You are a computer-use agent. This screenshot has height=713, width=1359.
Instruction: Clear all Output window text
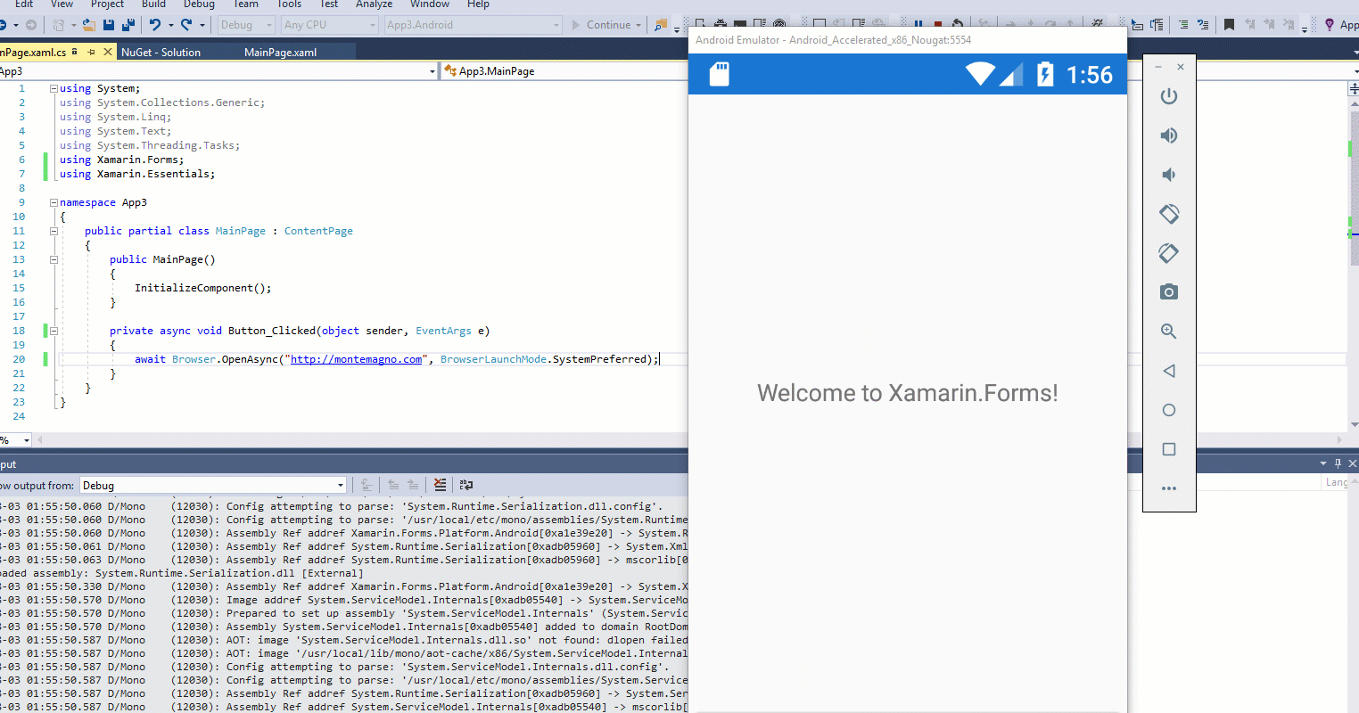click(440, 485)
